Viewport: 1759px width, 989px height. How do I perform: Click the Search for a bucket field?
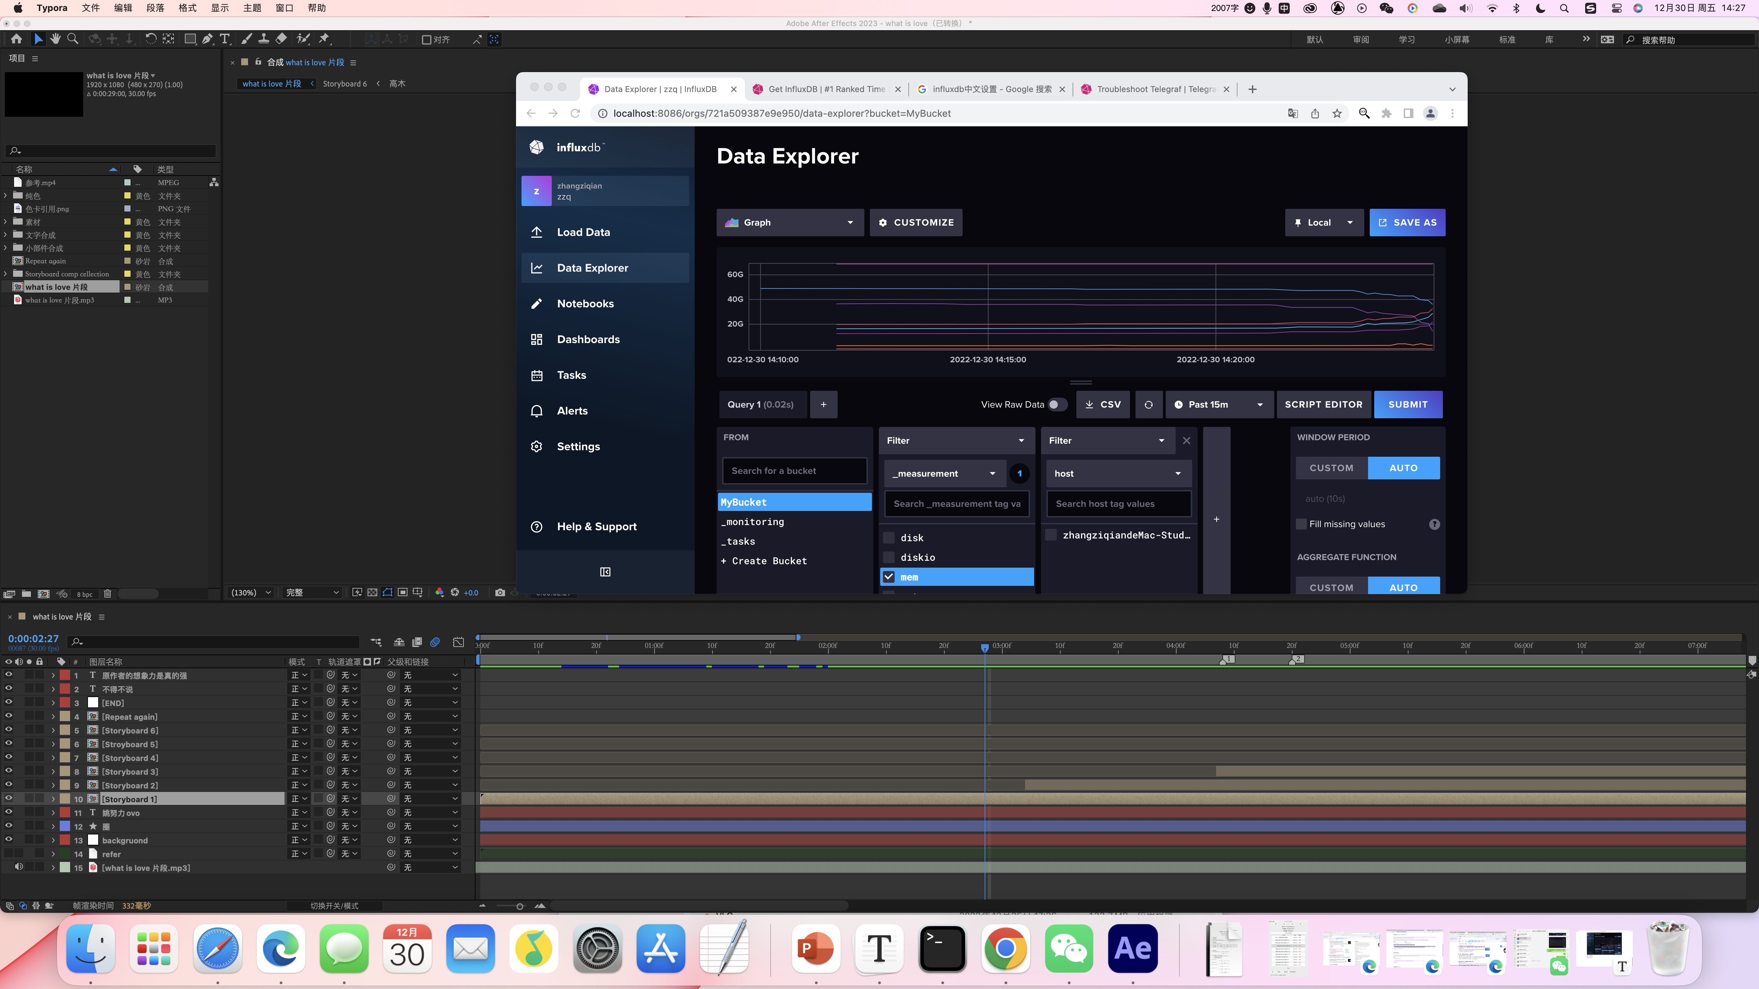click(794, 471)
